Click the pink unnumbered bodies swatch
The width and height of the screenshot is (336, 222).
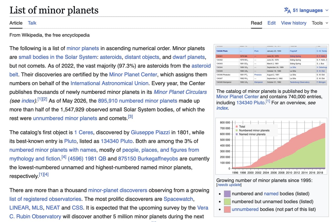227,209
